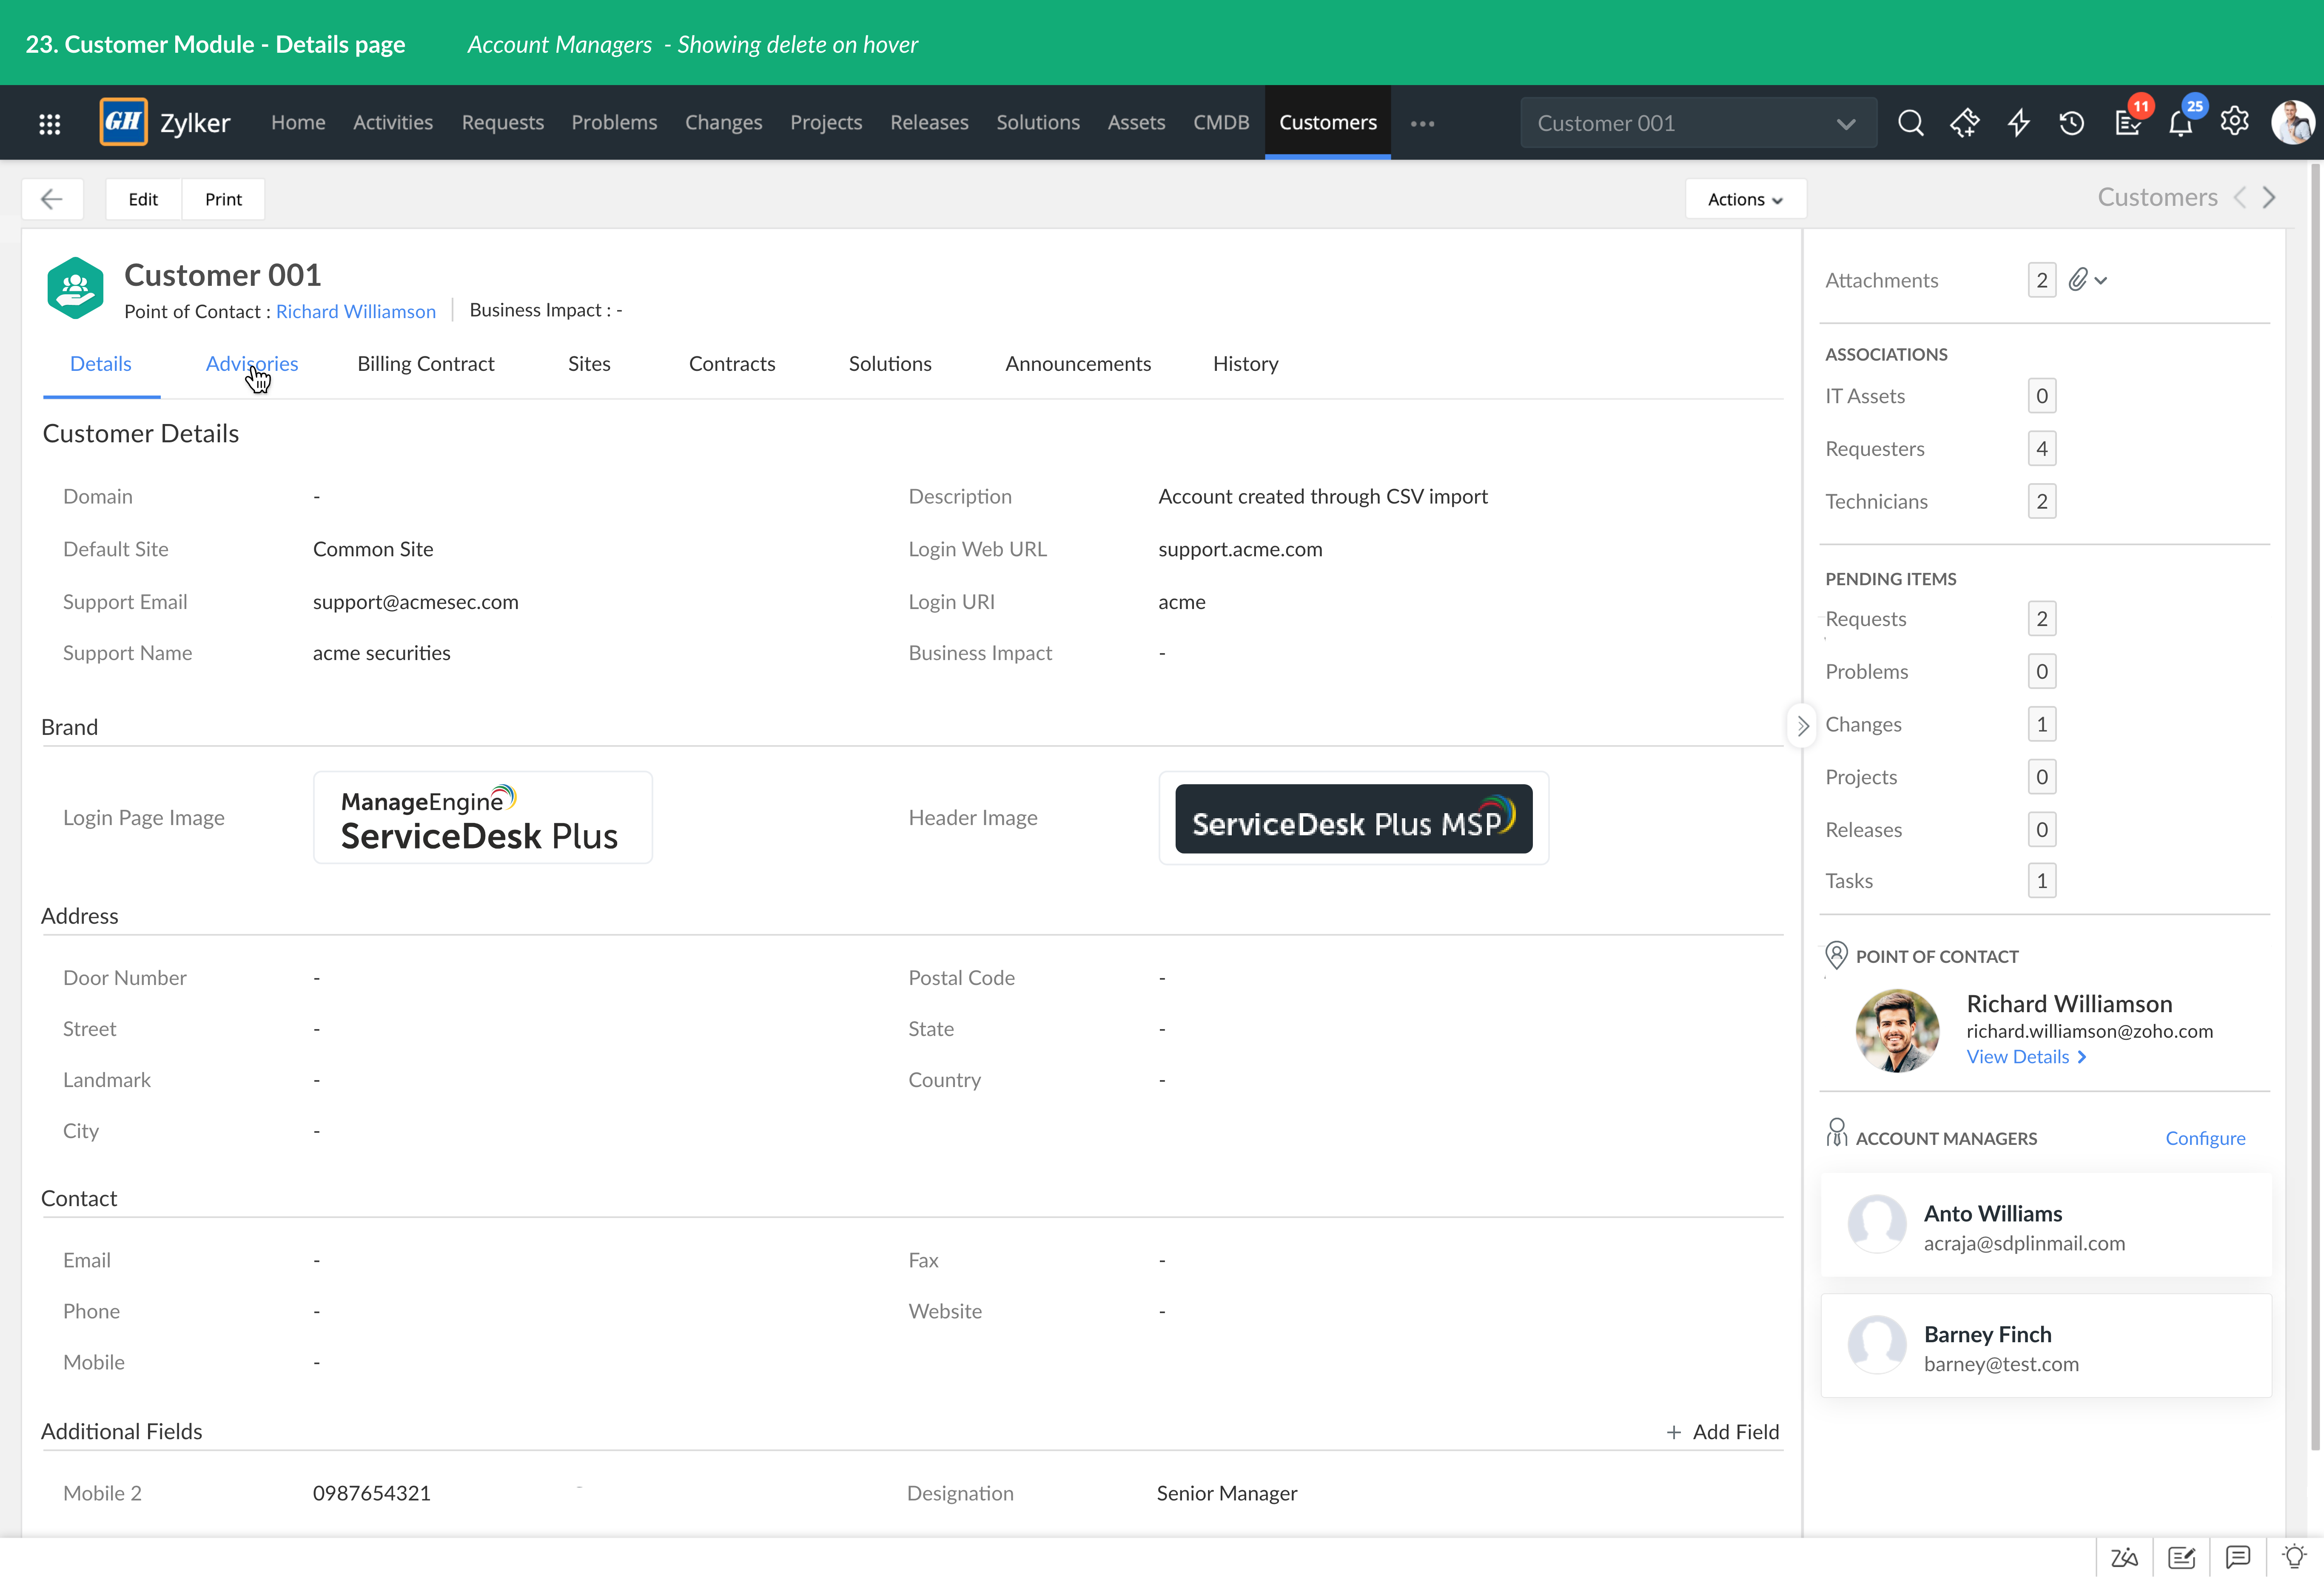2324x1577 pixels.
Task: Click the Attachments count 2
Action: tap(2042, 280)
